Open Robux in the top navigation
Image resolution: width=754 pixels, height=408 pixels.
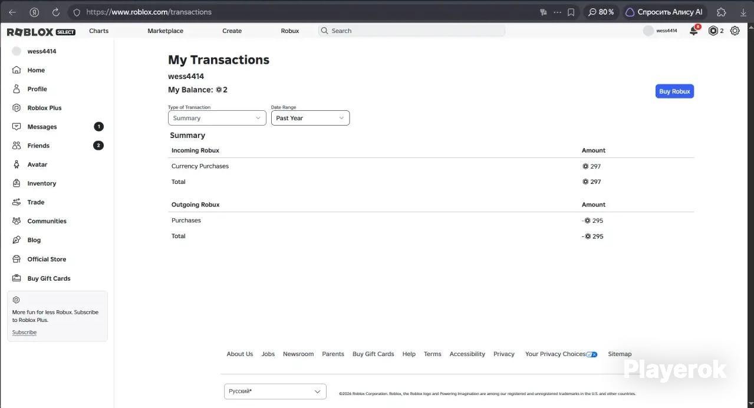290,31
